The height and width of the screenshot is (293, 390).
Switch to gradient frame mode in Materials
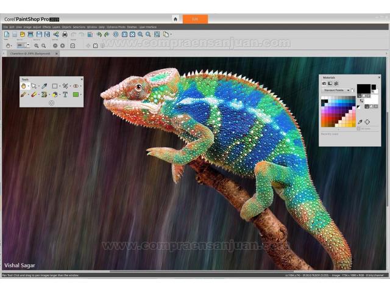(x=330, y=84)
